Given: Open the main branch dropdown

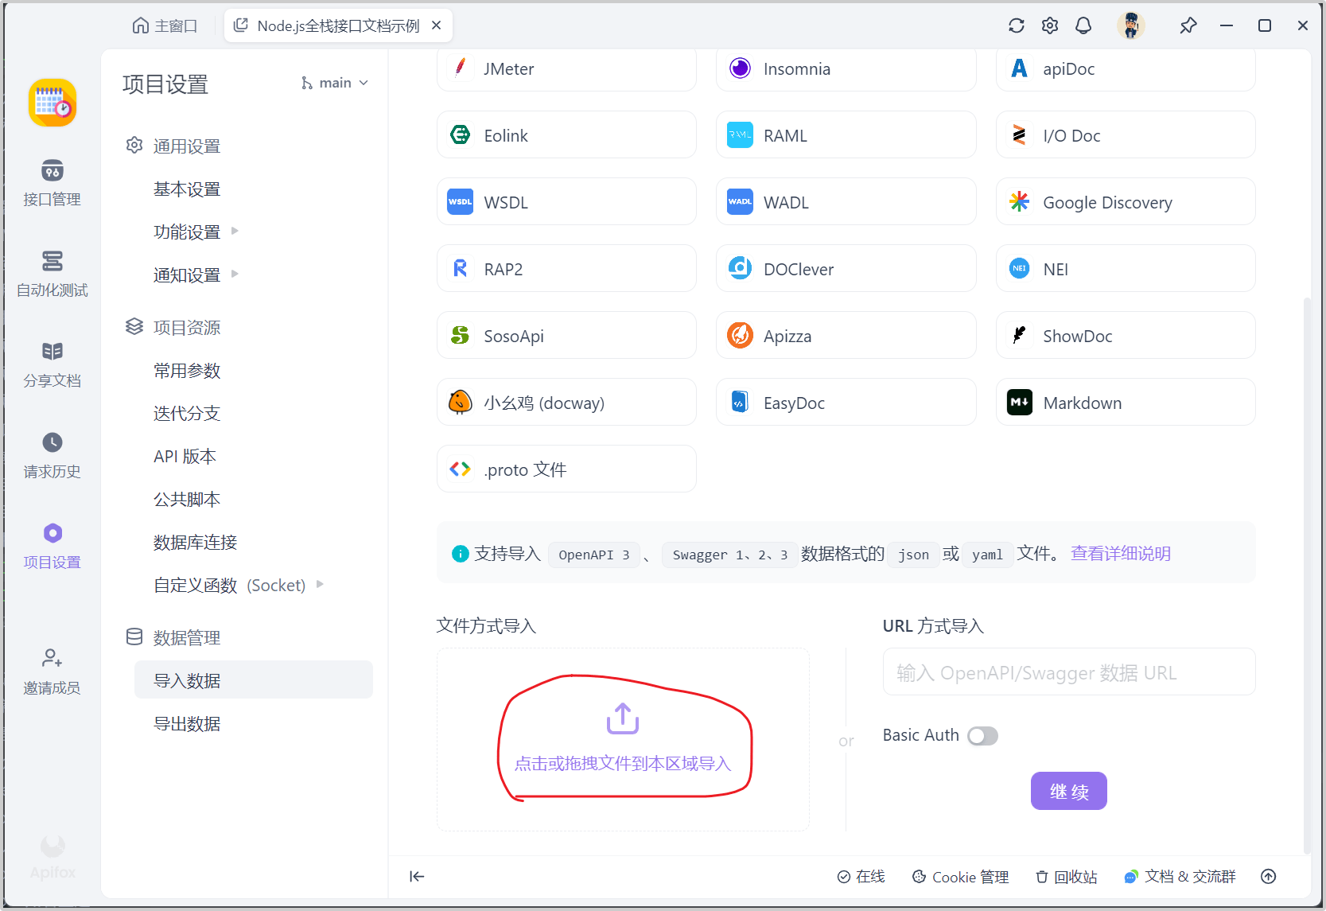Looking at the screenshot, I should [334, 83].
